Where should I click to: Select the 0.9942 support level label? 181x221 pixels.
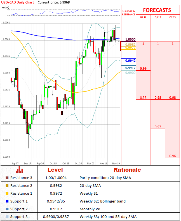click(x=130, y=61)
